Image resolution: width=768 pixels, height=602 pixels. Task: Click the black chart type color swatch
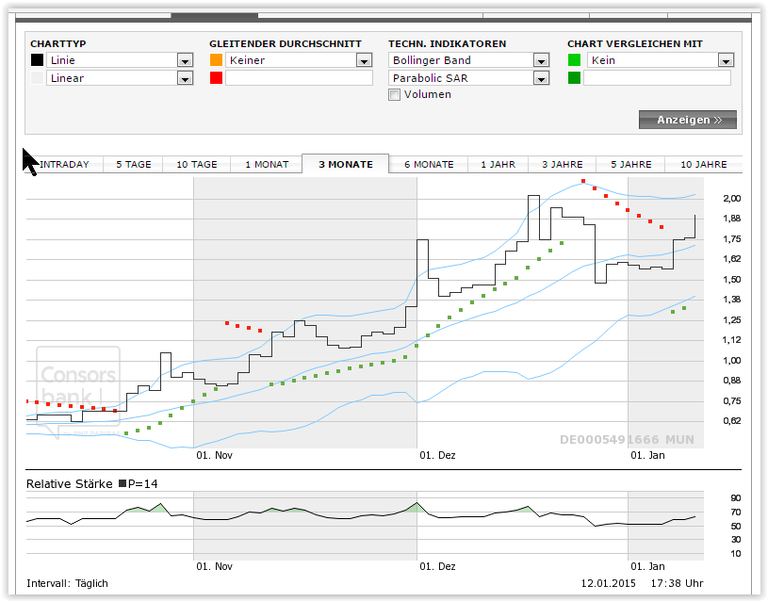pos(37,60)
